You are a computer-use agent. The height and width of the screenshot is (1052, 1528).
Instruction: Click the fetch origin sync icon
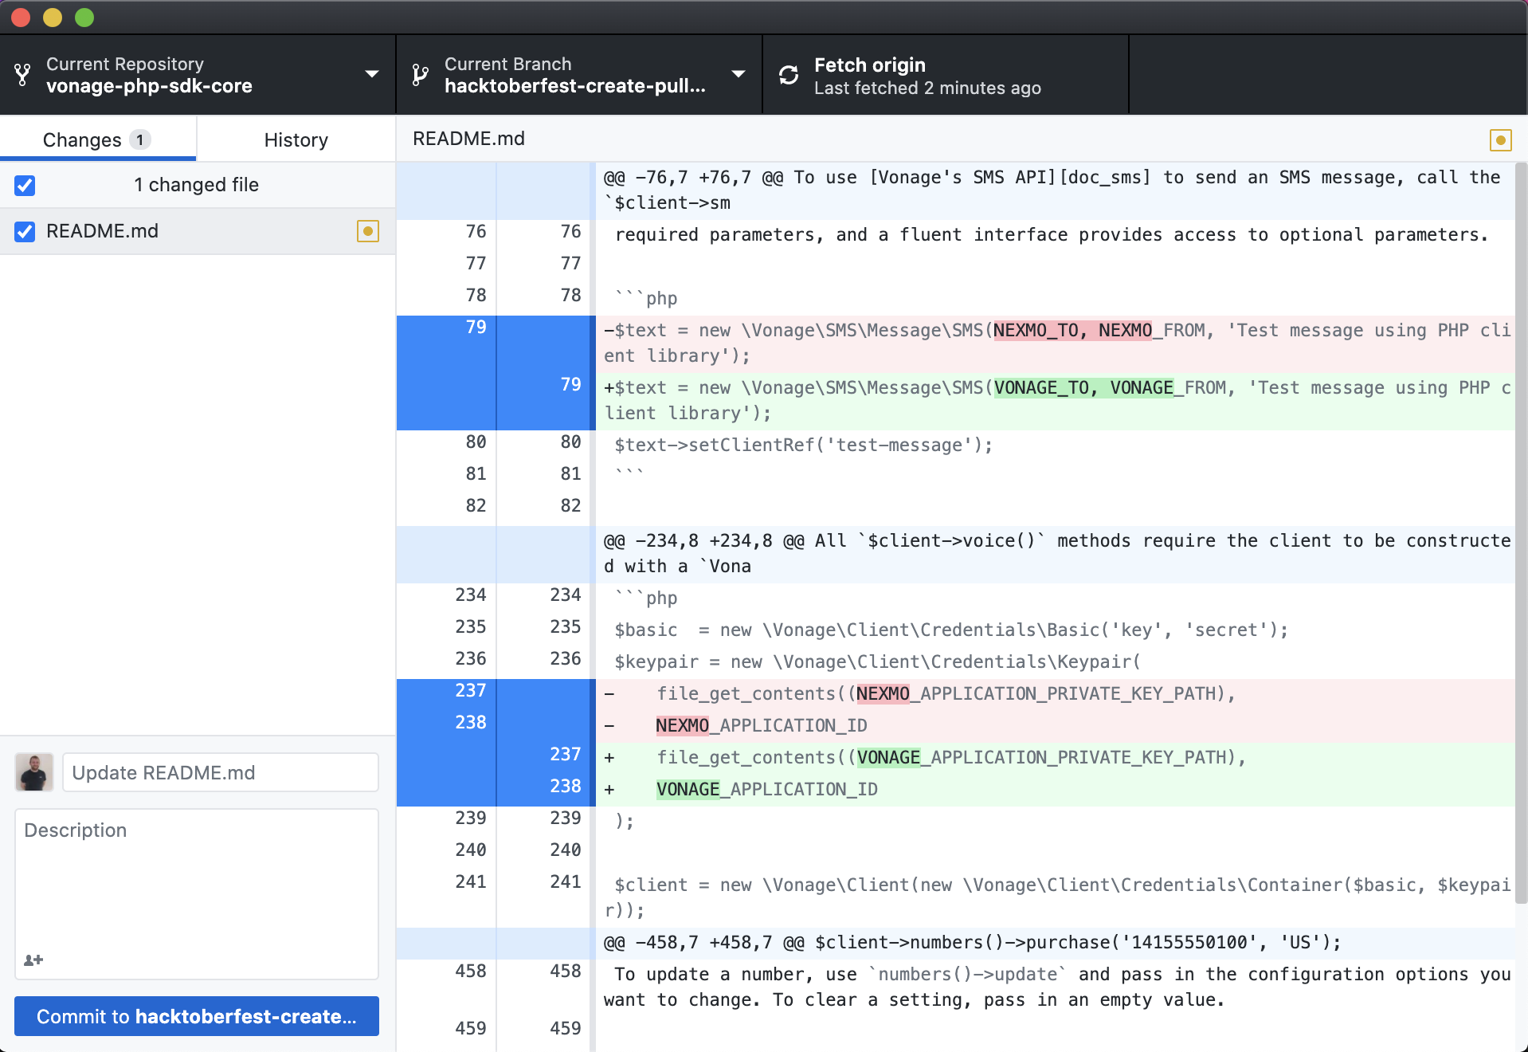coord(789,75)
